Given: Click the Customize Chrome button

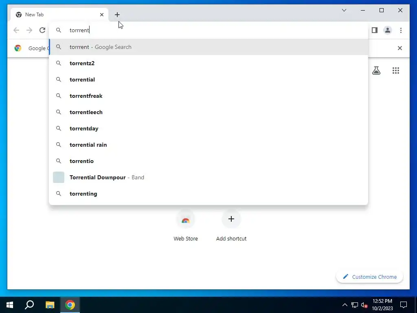Looking at the screenshot, I should click(x=369, y=277).
